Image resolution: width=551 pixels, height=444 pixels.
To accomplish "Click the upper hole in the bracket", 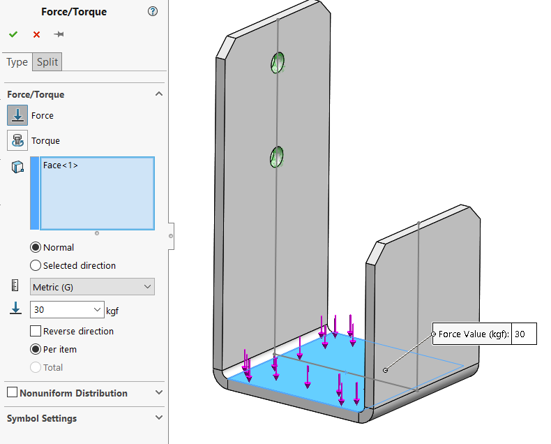I will click(278, 63).
